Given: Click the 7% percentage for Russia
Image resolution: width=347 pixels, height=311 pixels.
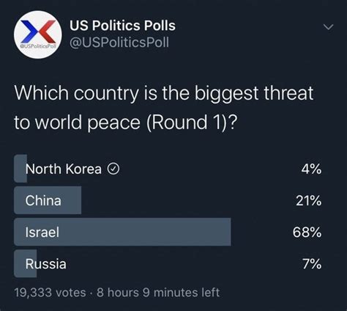Looking at the screenshot, I should [312, 264].
